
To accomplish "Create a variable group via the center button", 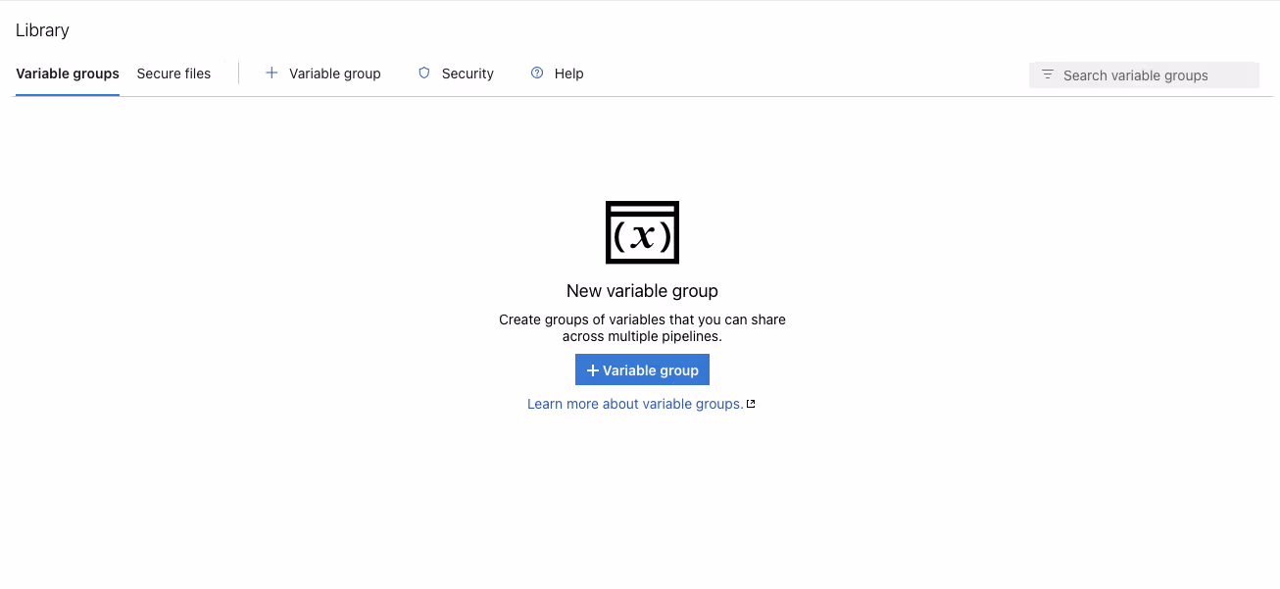I will click(642, 369).
